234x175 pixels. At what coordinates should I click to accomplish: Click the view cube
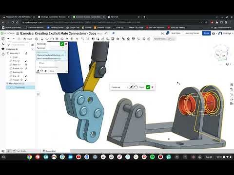click(221, 54)
